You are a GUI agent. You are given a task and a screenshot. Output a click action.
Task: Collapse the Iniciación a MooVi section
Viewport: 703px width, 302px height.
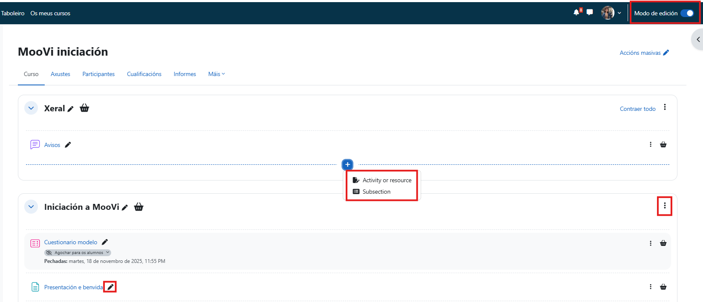pos(31,207)
